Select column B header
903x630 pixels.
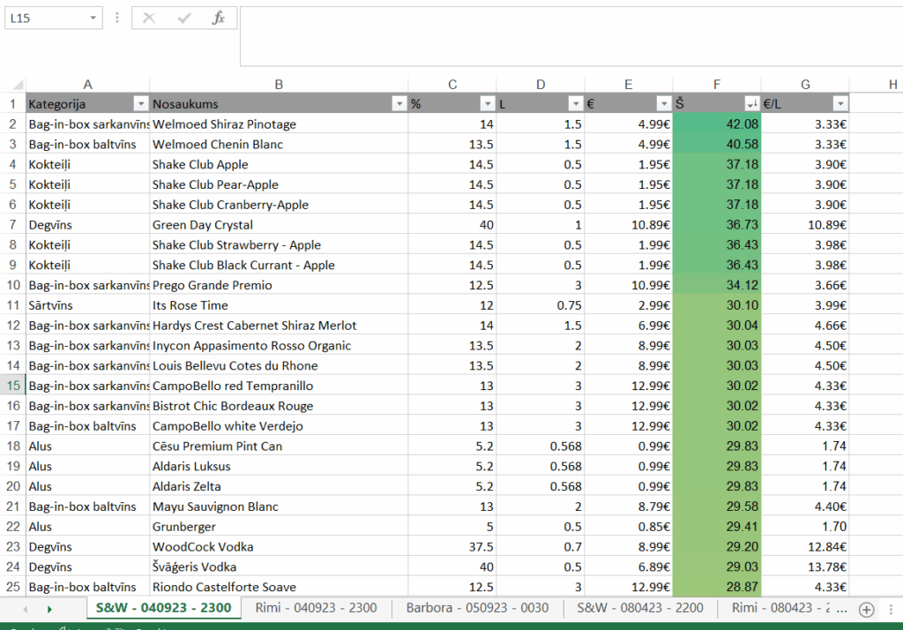coord(279,85)
